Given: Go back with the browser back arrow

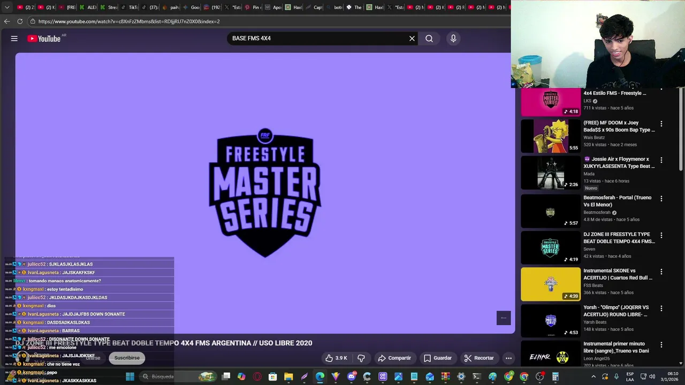Looking at the screenshot, I should pos(7,21).
